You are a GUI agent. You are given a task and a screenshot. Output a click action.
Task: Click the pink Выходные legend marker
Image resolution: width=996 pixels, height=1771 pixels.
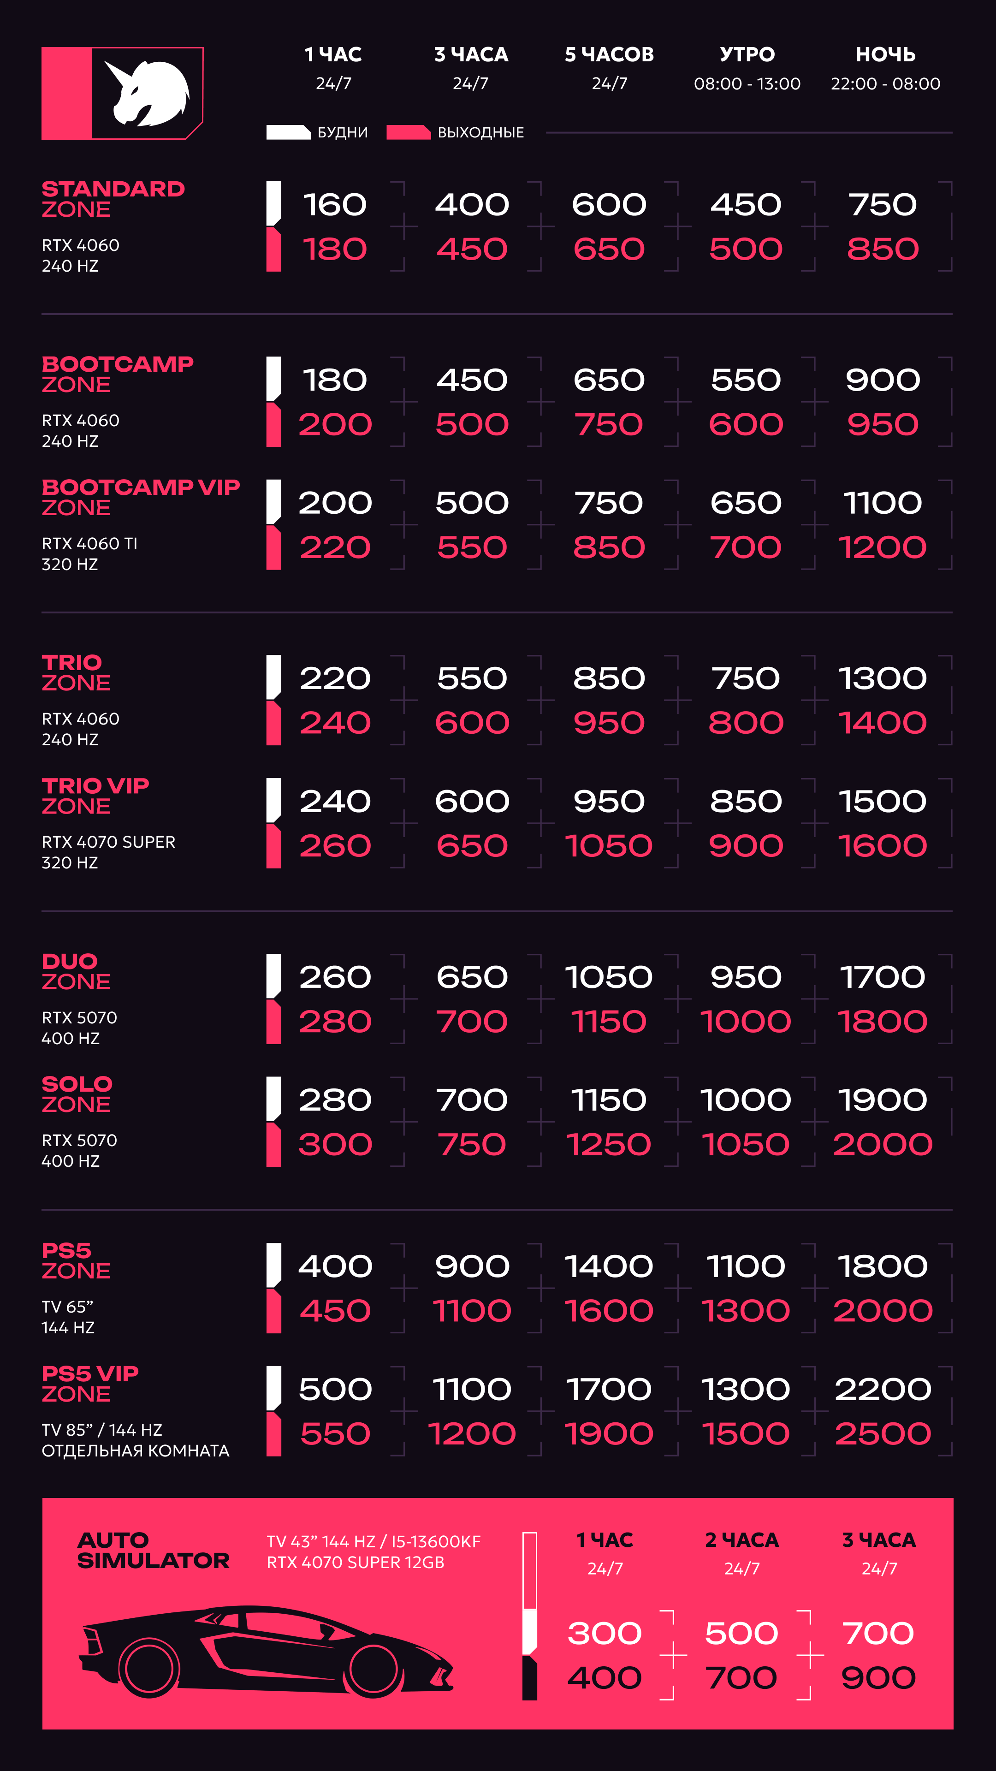pos(408,133)
